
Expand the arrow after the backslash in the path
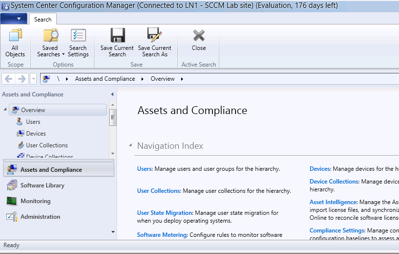pos(67,79)
